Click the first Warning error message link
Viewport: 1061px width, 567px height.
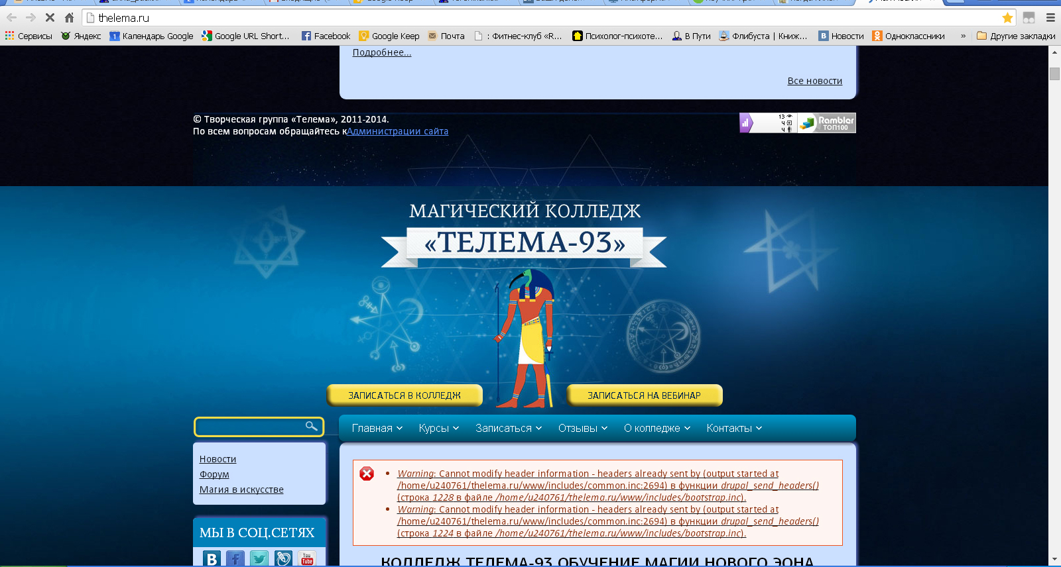pyautogui.click(x=607, y=486)
